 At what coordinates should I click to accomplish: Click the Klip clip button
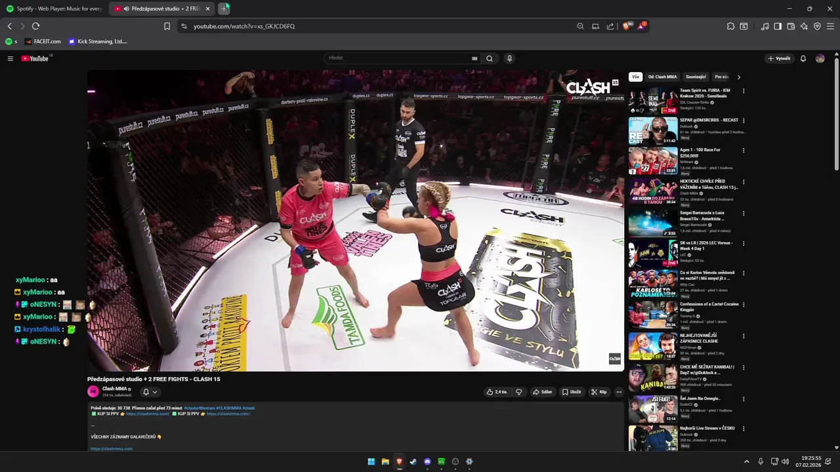(x=598, y=392)
